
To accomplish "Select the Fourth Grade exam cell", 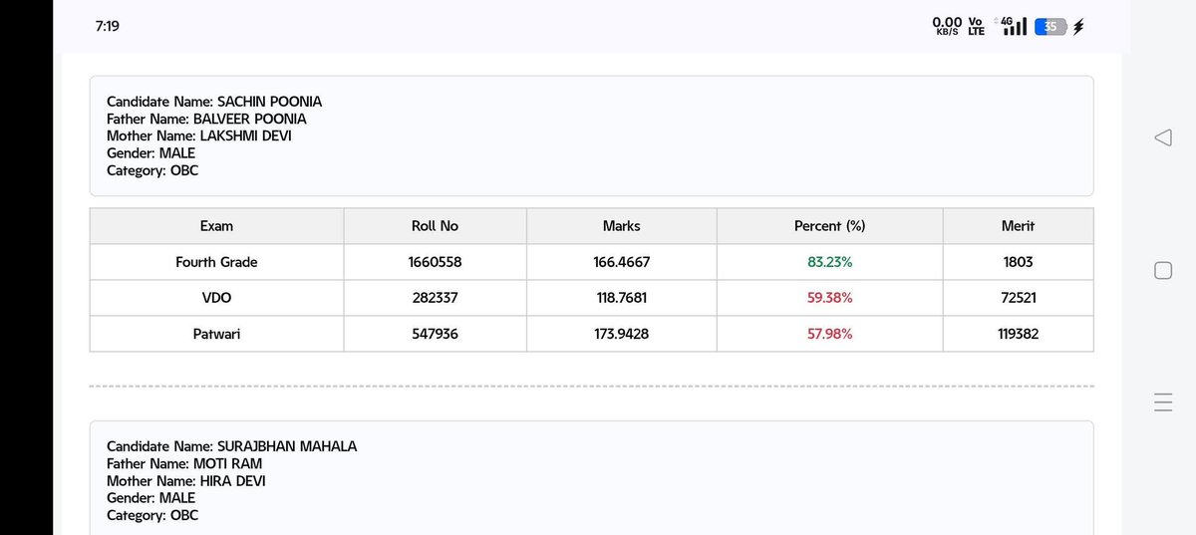I will (216, 262).
